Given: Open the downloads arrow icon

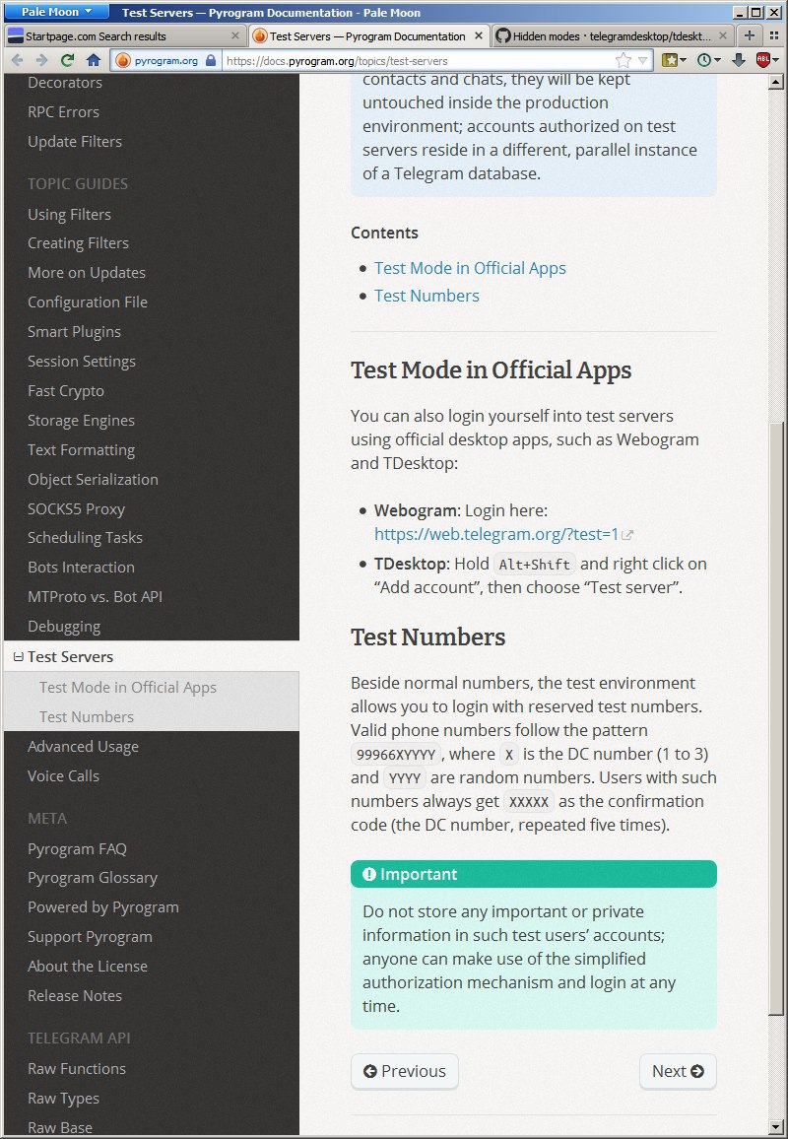Looking at the screenshot, I should point(739,60).
